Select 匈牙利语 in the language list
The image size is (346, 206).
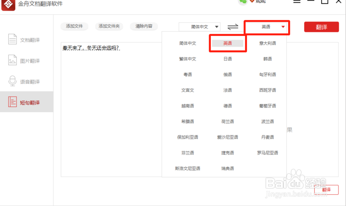pyautogui.click(x=267, y=75)
